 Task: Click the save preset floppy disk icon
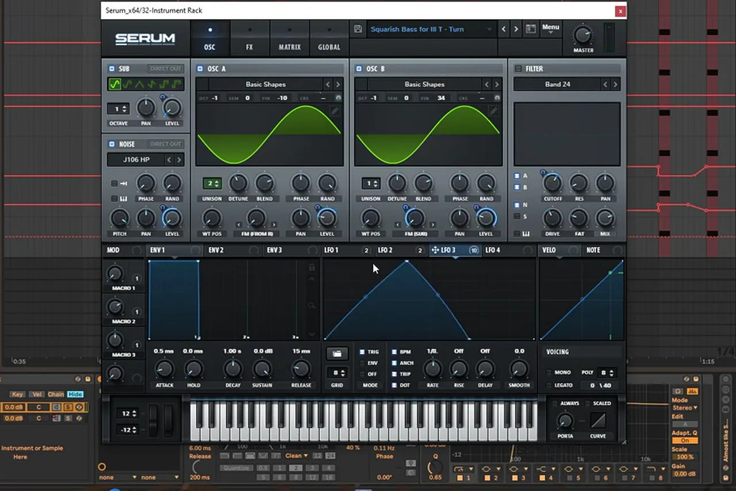[358, 29]
